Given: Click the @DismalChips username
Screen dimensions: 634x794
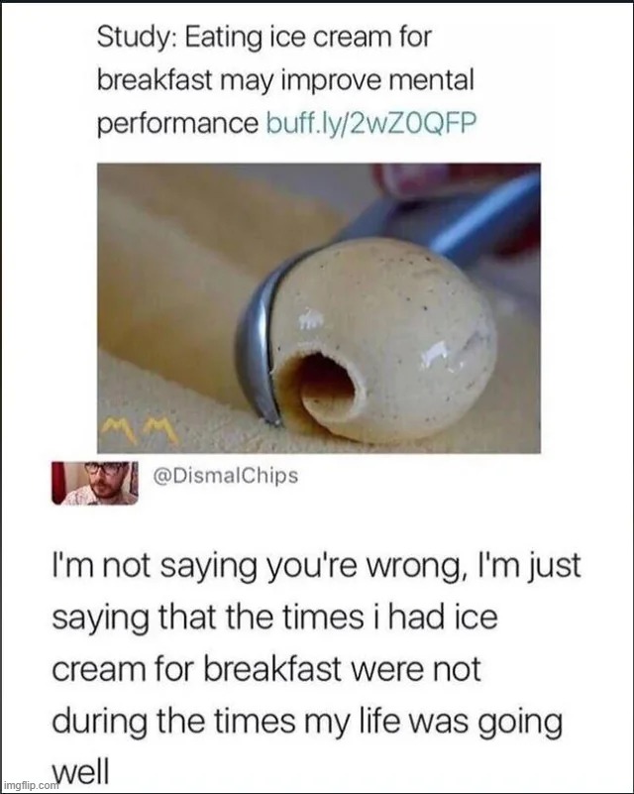Looking at the screenshot, I should pos(226,476).
